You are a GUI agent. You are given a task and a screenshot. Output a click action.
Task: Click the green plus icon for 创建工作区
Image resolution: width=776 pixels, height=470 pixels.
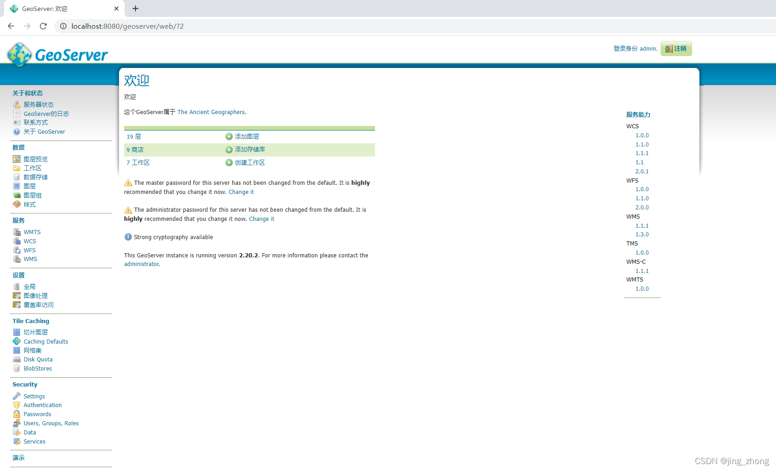[x=229, y=162]
